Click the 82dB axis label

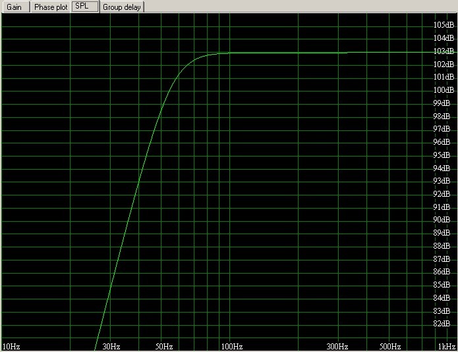tap(442, 324)
